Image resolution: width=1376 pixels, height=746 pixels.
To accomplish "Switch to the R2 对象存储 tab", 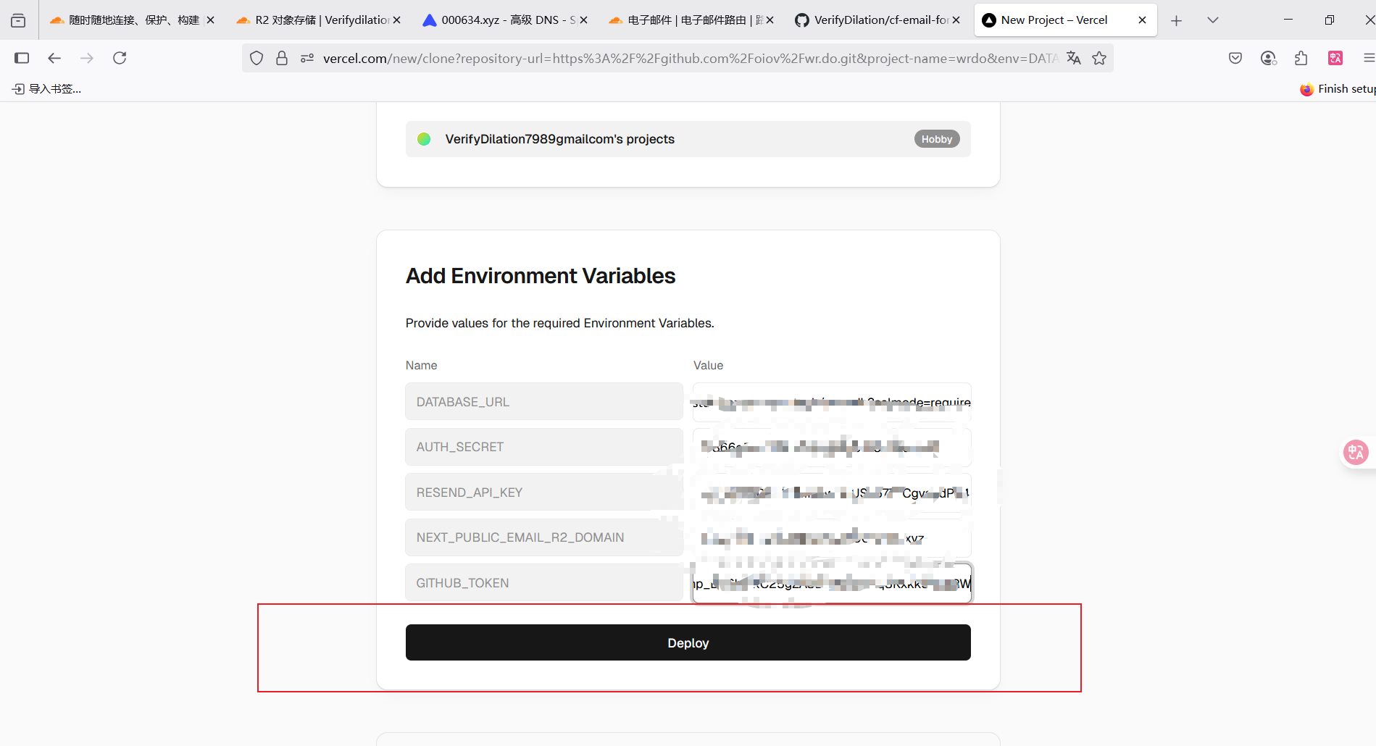I will pyautogui.click(x=317, y=20).
